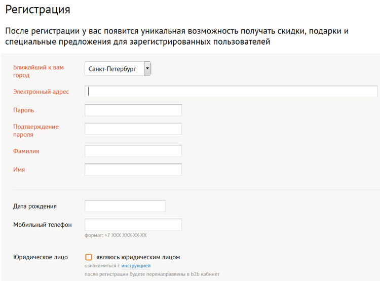Click the 'Мобильный телефон' label text
Viewport: 380px width, 281px height.
tap(43, 225)
